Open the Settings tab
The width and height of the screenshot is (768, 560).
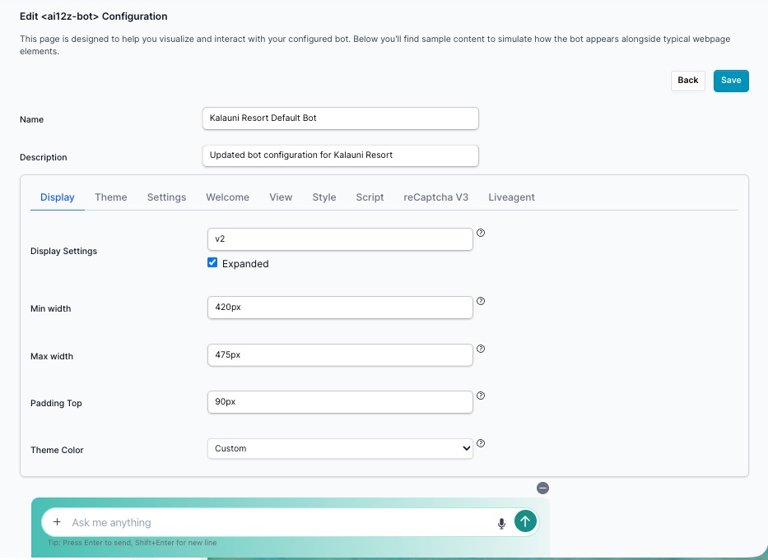(166, 197)
